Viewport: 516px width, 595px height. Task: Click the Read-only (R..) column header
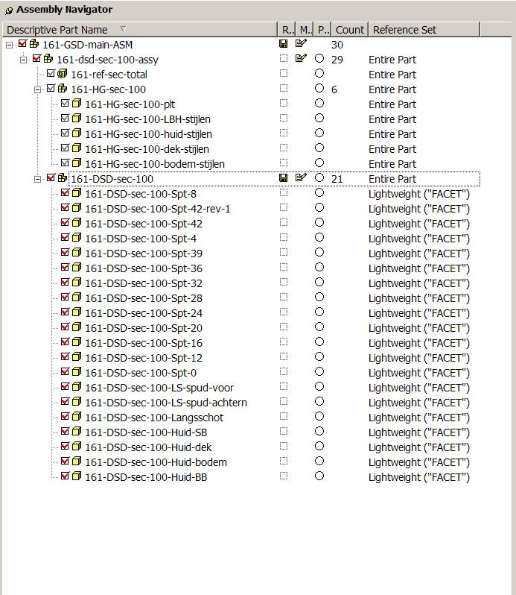coord(287,30)
